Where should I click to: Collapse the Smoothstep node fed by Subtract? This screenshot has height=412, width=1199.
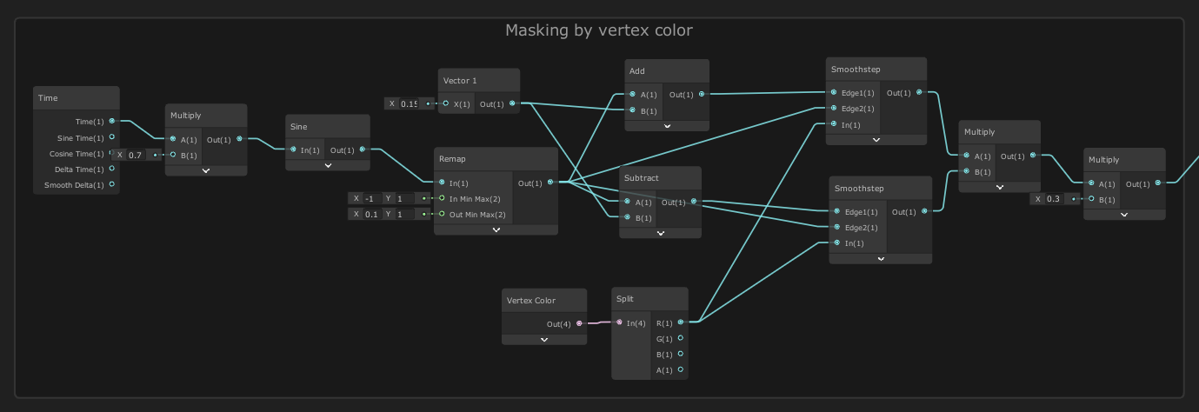[880, 258]
